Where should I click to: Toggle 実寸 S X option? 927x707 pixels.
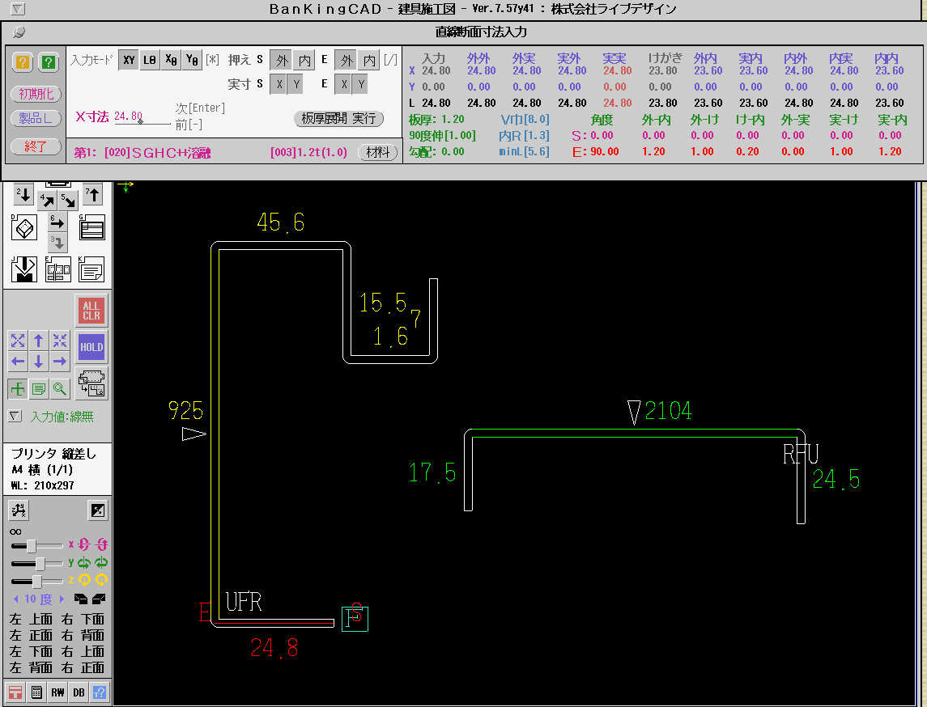point(279,84)
